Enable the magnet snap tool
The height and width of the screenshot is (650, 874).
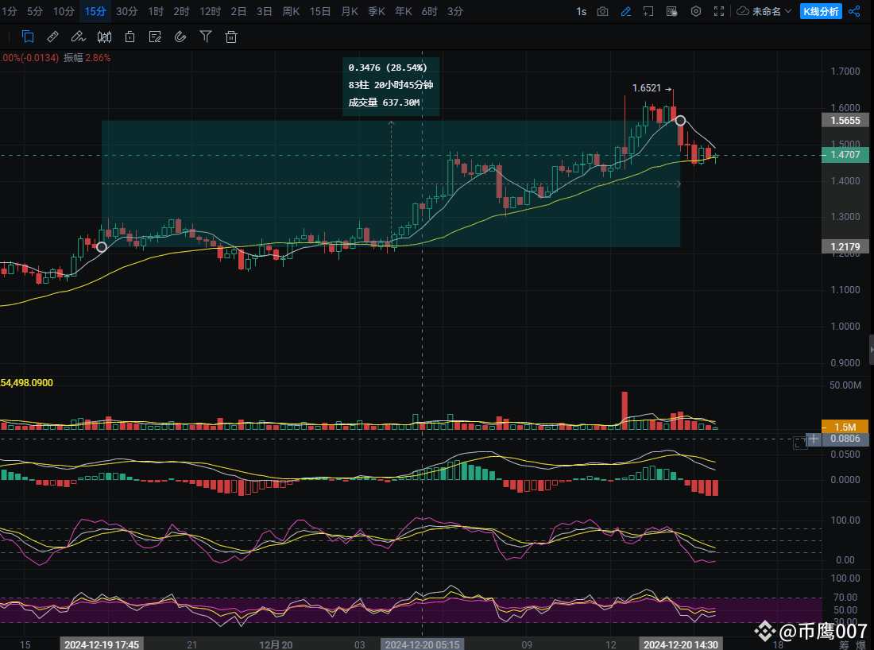[x=180, y=37]
